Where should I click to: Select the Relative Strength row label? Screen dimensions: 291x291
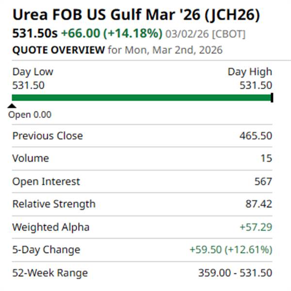click(x=54, y=204)
